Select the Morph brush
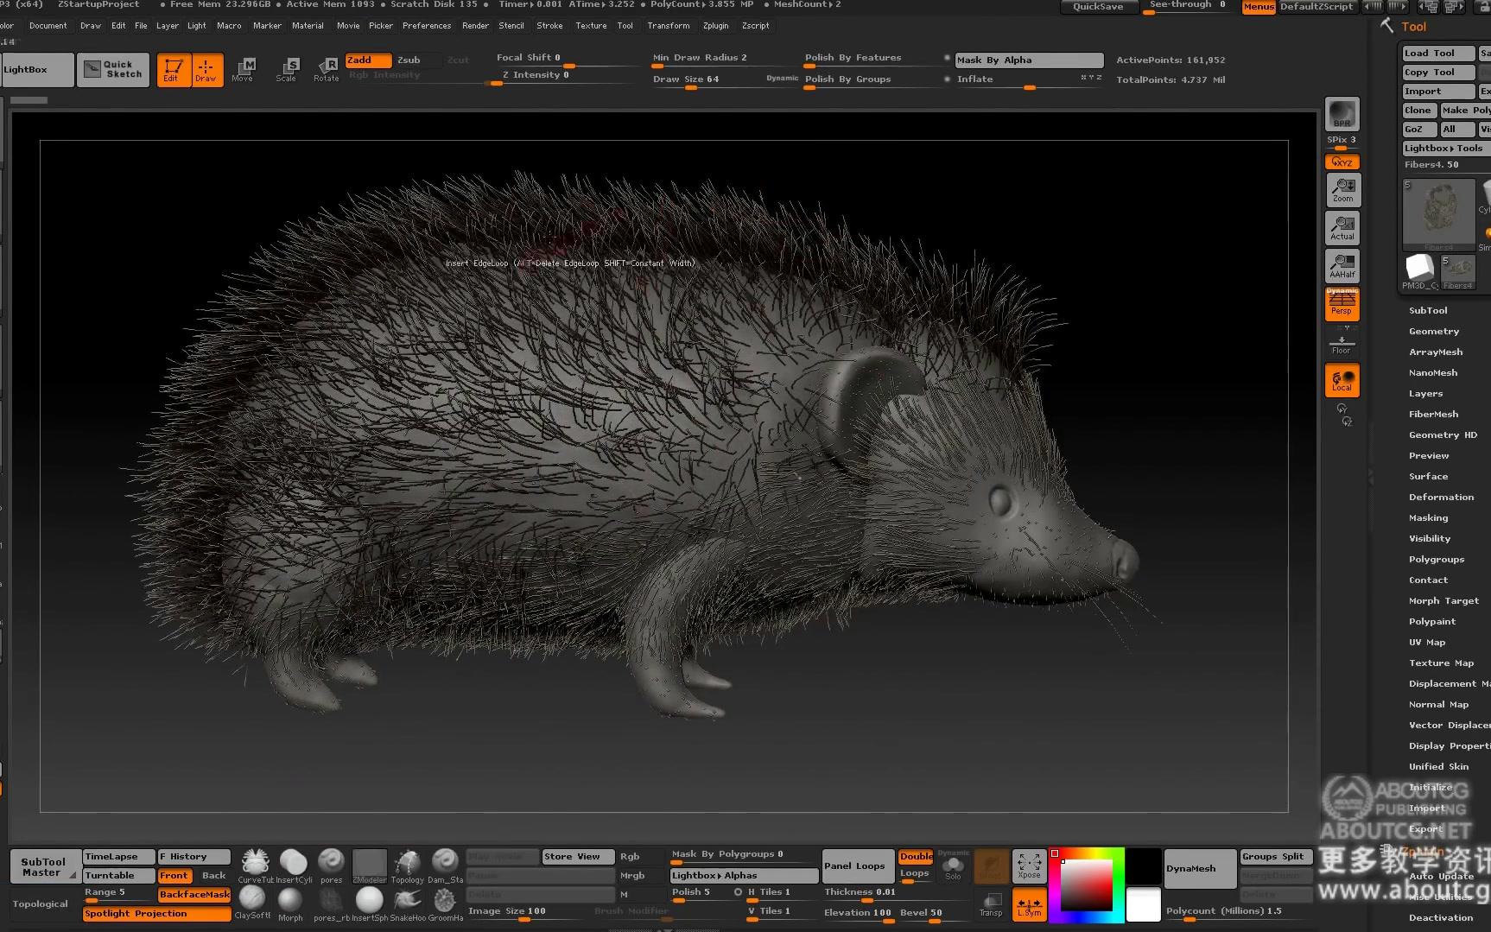The width and height of the screenshot is (1491, 932). 291,900
